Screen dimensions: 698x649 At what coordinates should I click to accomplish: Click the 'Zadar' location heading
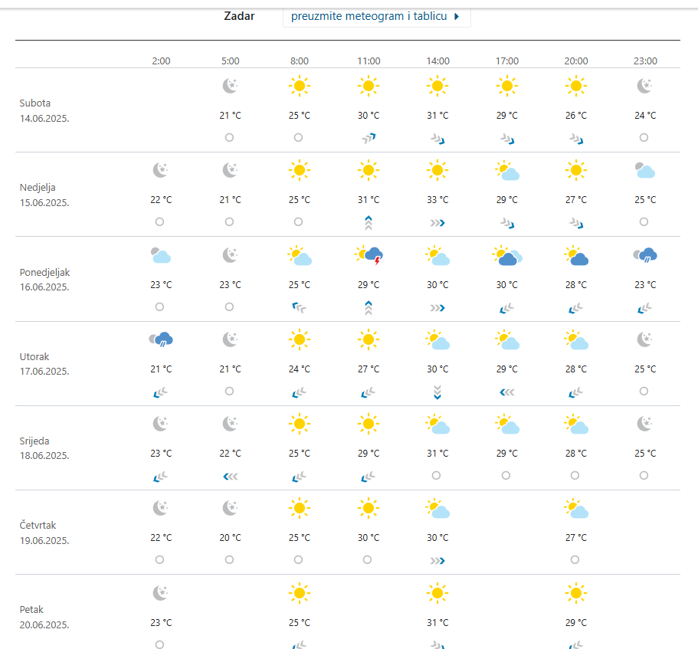click(239, 16)
